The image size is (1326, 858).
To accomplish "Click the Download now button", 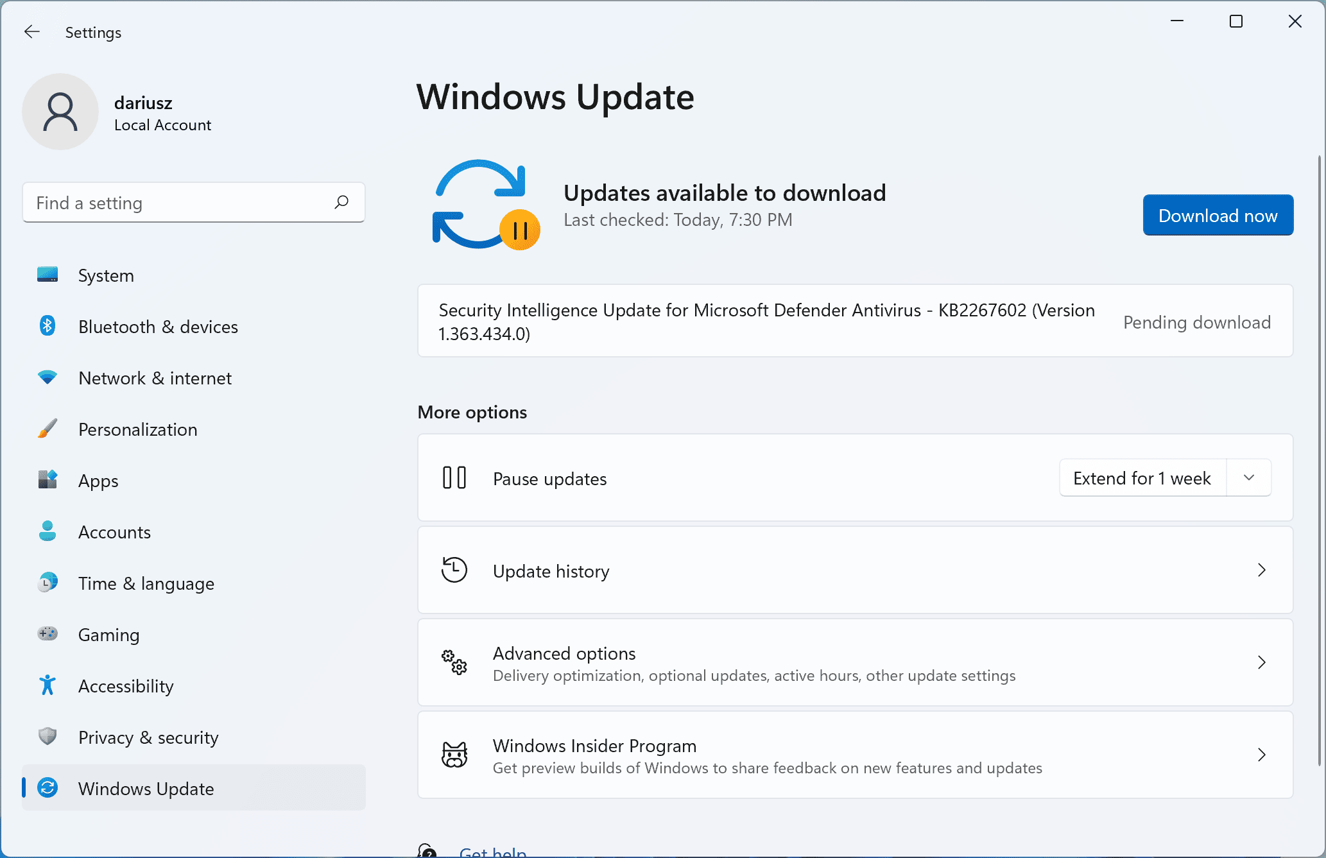I will pyautogui.click(x=1218, y=215).
